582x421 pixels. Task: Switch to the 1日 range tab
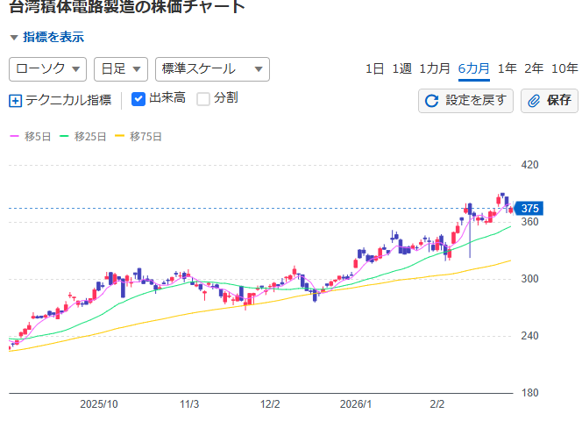coord(374,68)
